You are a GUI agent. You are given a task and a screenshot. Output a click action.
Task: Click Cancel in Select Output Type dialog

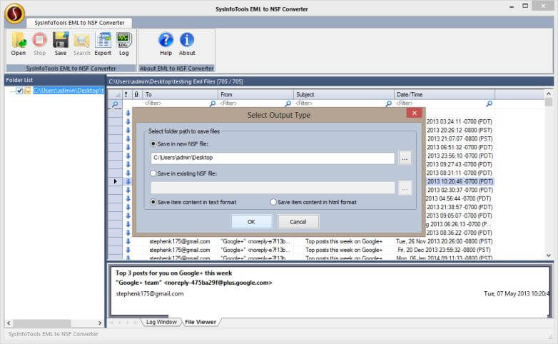[298, 222]
